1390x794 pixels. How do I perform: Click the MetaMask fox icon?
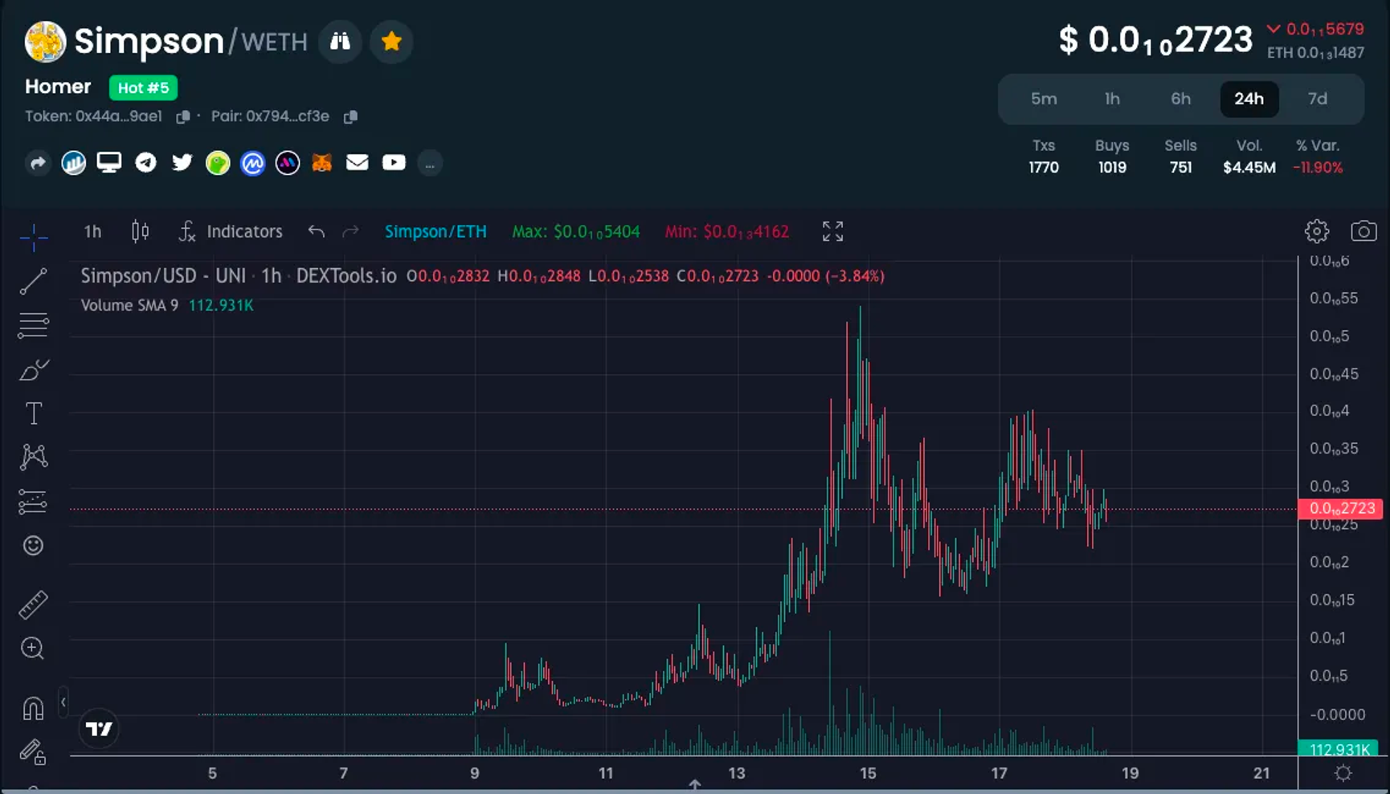coord(322,163)
